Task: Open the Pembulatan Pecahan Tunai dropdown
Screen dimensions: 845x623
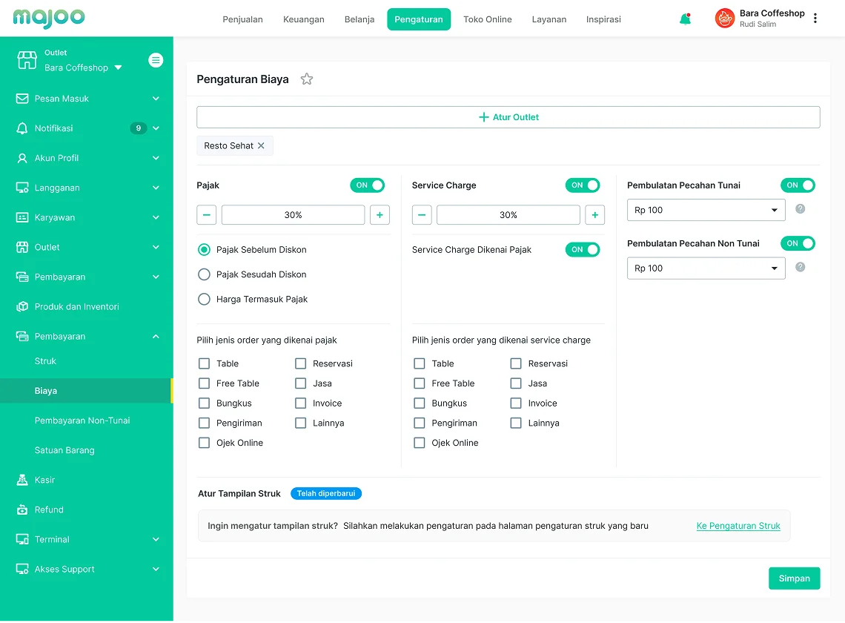Action: (706, 210)
